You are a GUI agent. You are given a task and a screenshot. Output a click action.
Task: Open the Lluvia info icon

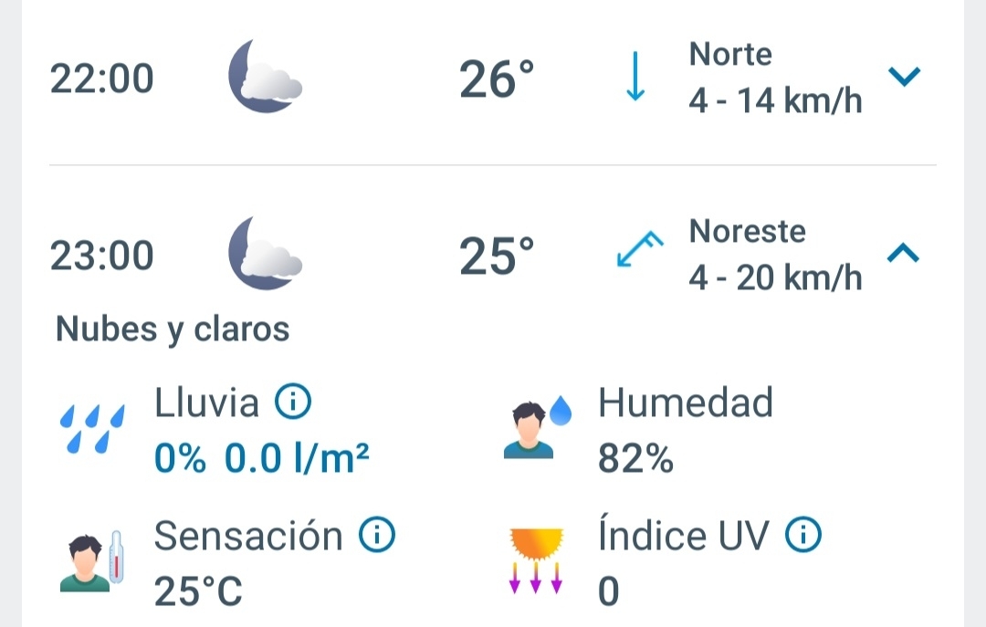click(x=294, y=402)
